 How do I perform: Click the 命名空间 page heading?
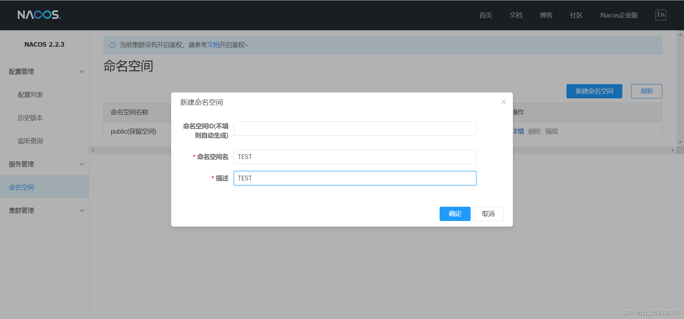point(128,66)
